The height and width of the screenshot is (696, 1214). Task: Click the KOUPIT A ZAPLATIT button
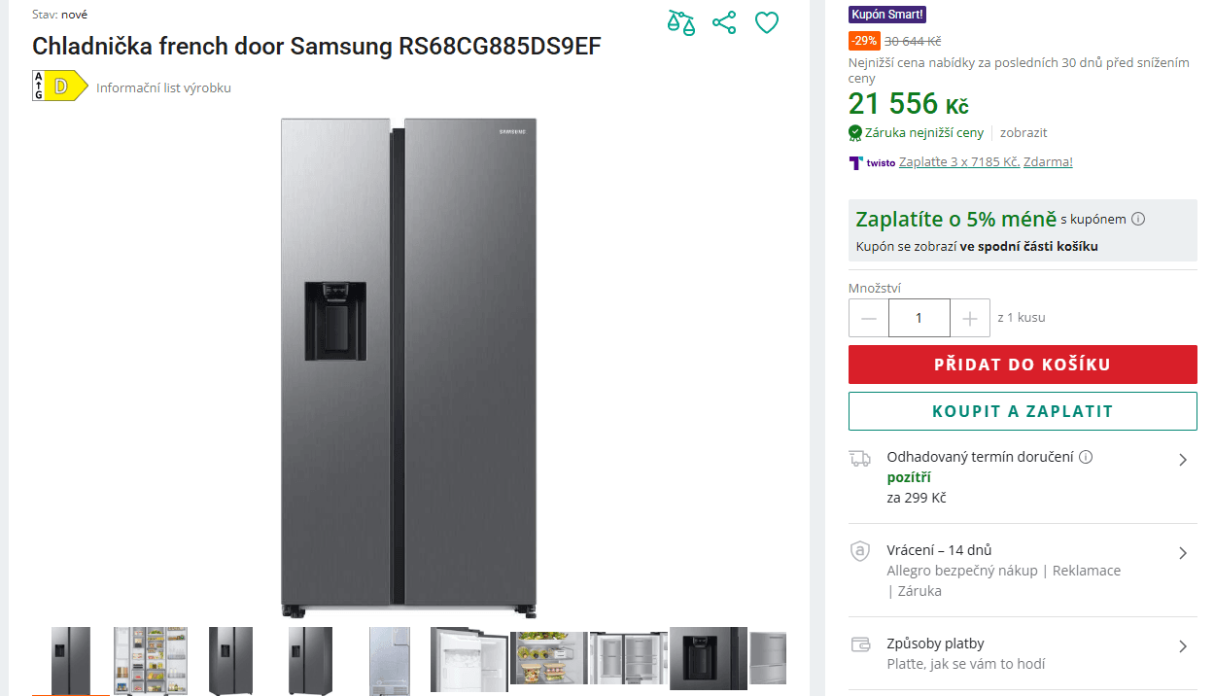[x=1023, y=411]
